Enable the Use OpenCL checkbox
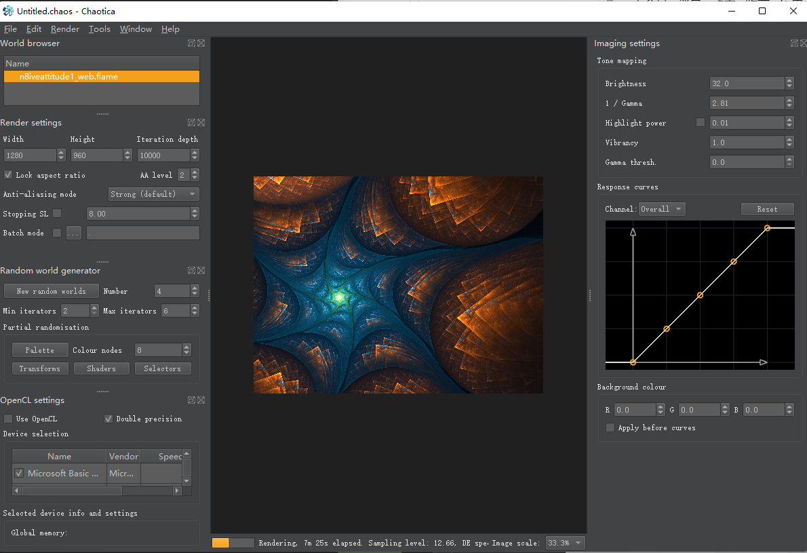The height and width of the screenshot is (553, 807). click(x=8, y=419)
